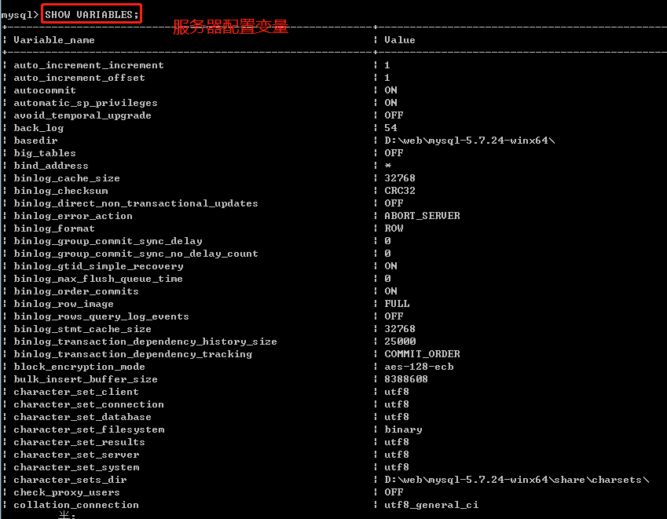Click the mysql> prompt
The image size is (667, 519).
point(20,15)
